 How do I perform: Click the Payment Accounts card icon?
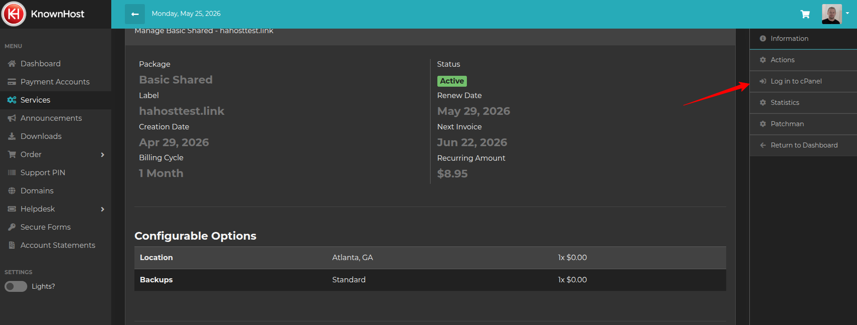coord(12,82)
